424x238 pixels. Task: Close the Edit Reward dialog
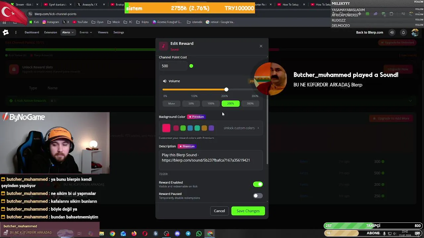[x=261, y=46]
